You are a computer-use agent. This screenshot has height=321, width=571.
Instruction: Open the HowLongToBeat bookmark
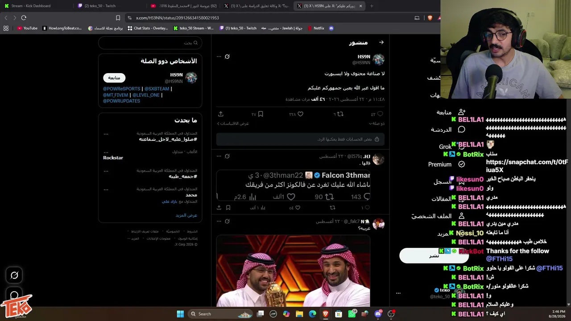click(62, 28)
